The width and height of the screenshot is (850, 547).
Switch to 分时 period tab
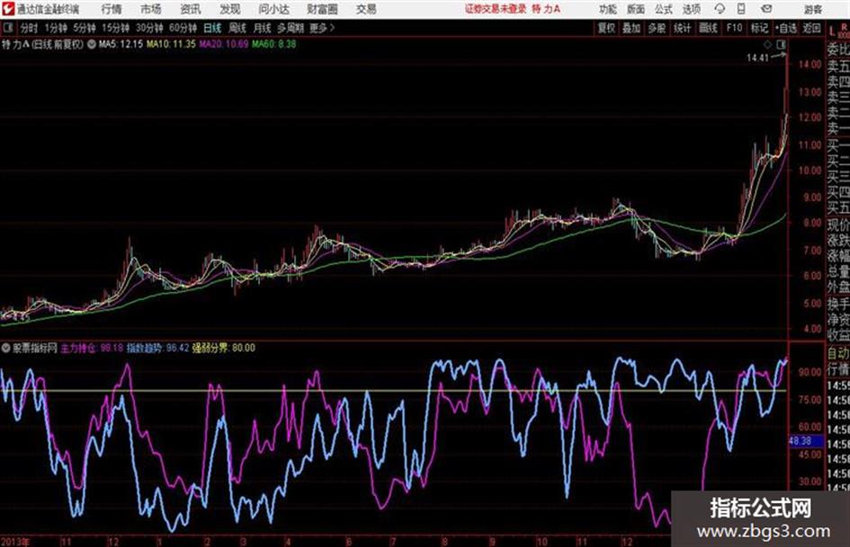click(x=29, y=28)
